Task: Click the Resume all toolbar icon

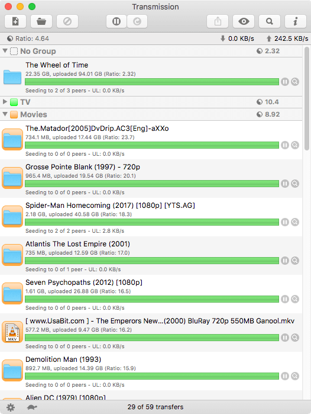Action: point(137,21)
